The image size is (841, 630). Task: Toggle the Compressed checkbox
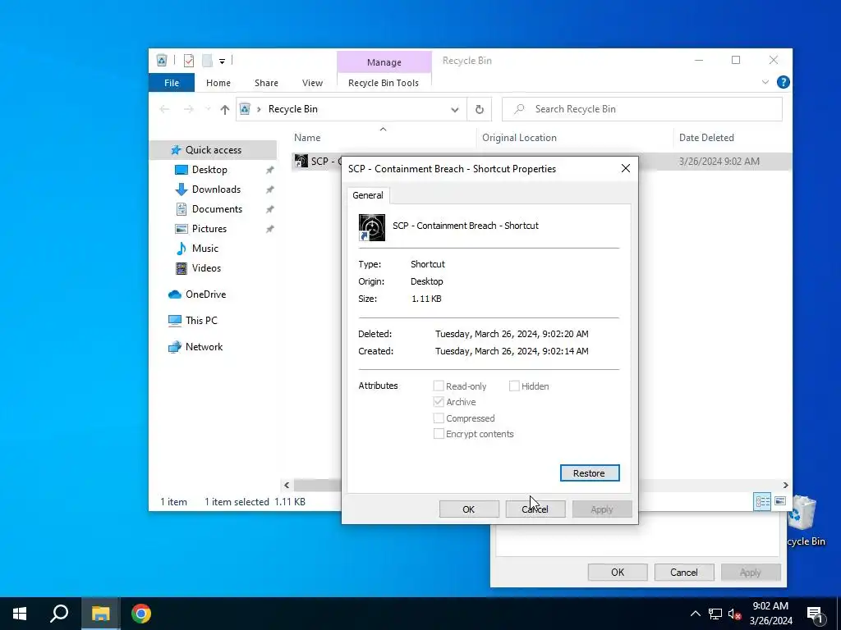pos(439,418)
